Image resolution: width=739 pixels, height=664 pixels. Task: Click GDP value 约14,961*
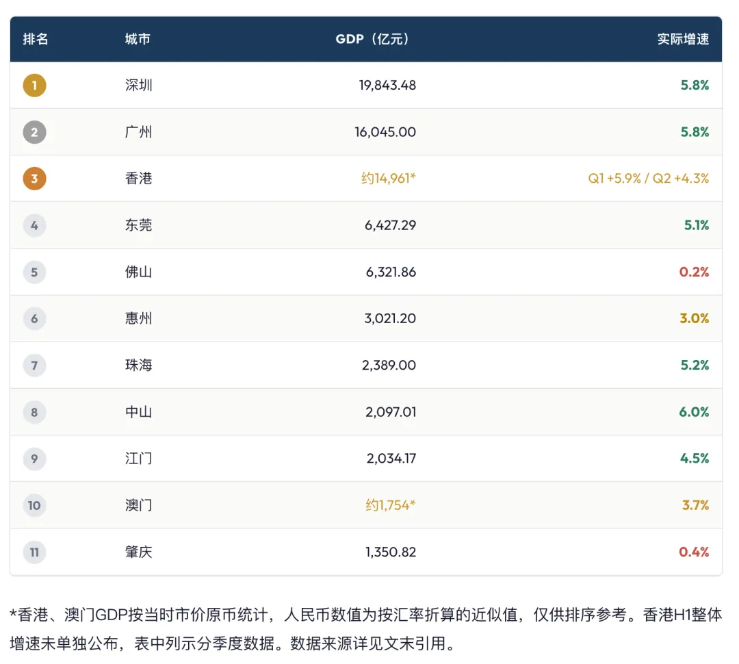tap(389, 179)
